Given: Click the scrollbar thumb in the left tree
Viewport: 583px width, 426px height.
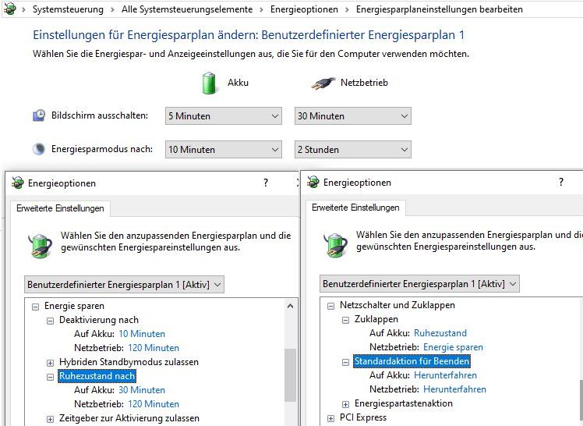Looking at the screenshot, I should (x=291, y=375).
